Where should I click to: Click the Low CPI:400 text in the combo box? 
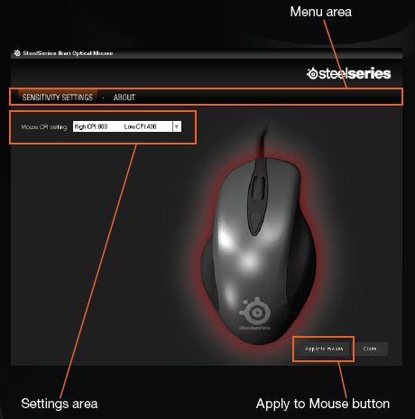(140, 126)
